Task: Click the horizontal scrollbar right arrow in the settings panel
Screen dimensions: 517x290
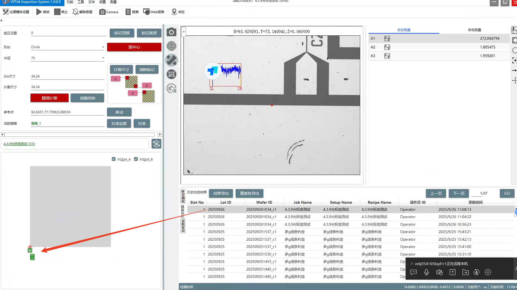Action: click(x=160, y=135)
